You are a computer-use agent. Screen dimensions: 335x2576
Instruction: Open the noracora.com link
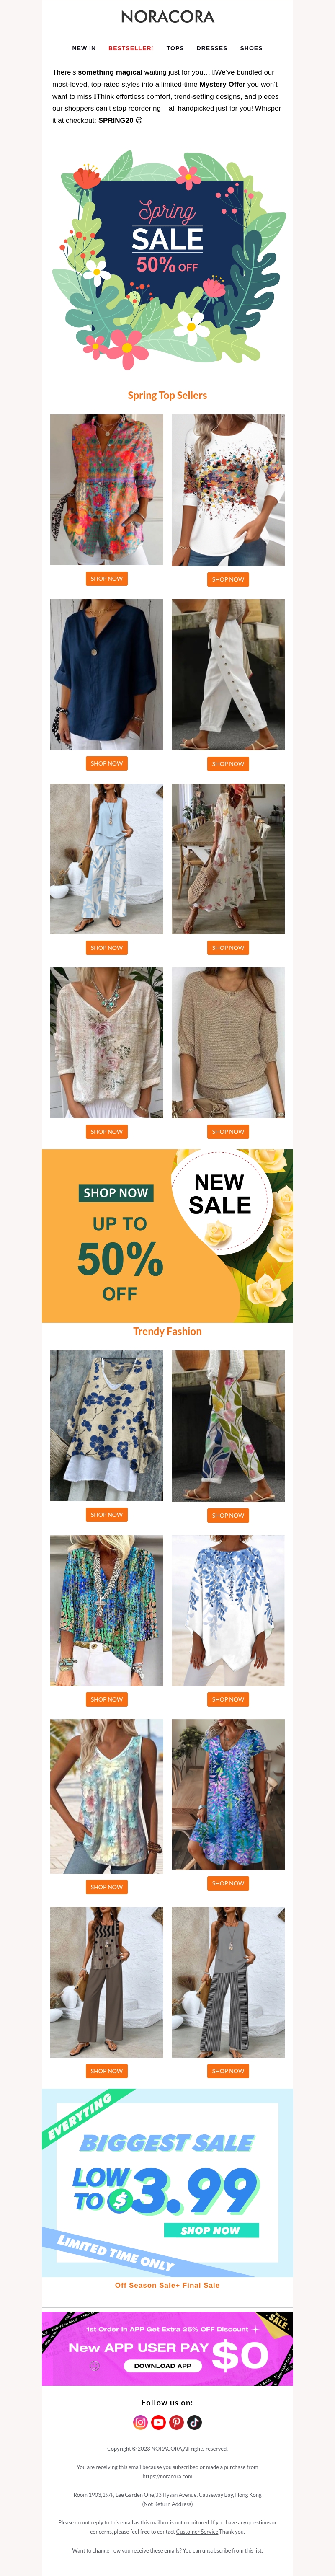point(167,2476)
